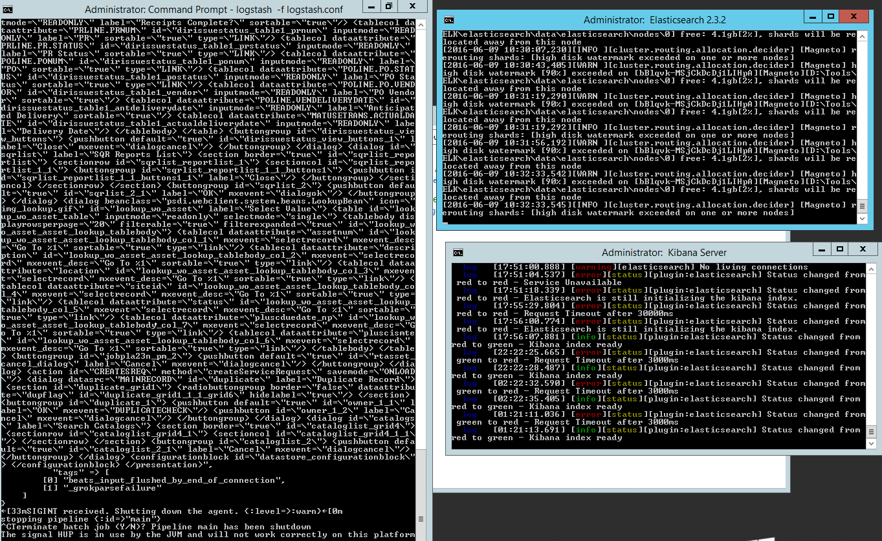Click Elasticsearch timestamp '[2016-06-09 10:30:07,230]'
The height and width of the screenshot is (541, 882).
click(507, 50)
